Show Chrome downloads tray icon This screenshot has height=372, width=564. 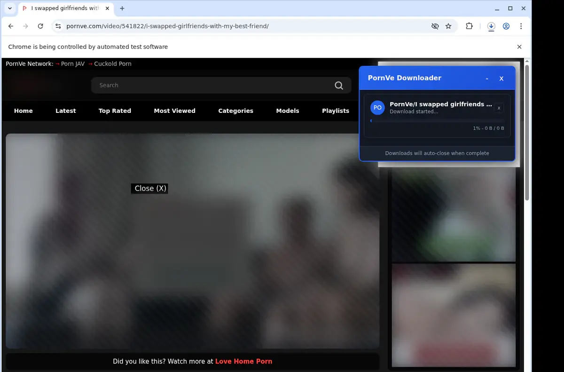[x=491, y=26]
